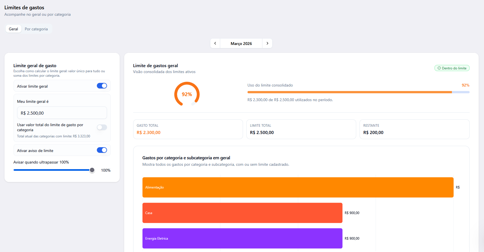Select the orange Alimentação bar
Image resolution: width=484 pixels, height=252 pixels.
coord(298,187)
